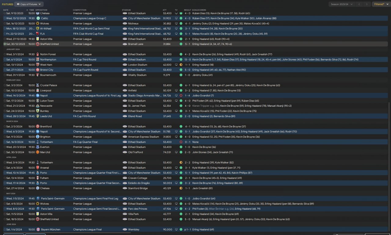Click the Liverpool club badge
Screen dimensions: 391x235
pos(38,90)
